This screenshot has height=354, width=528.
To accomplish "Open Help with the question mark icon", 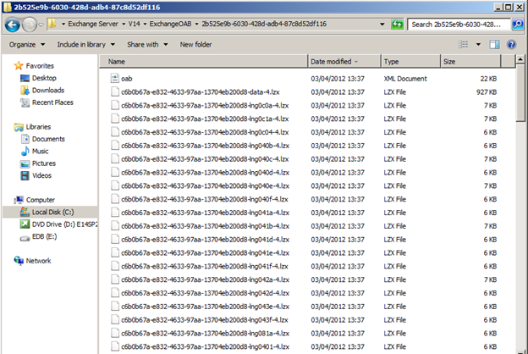I will (x=511, y=44).
